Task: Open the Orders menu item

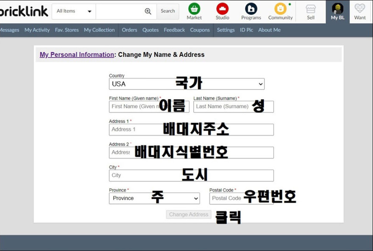Action: [129, 30]
